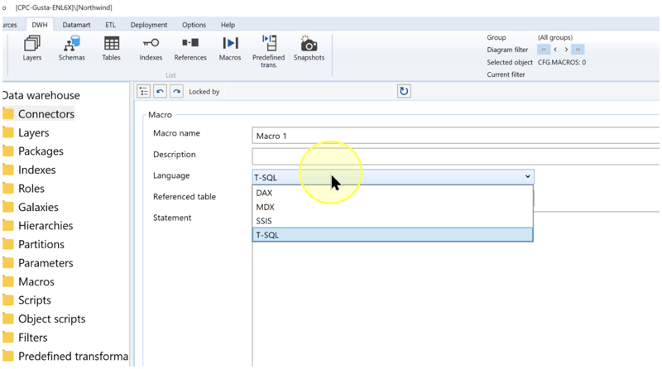Image resolution: width=662 pixels, height=369 pixels.
Task: Switch to the ETL ribbon tab
Action: tap(111, 25)
